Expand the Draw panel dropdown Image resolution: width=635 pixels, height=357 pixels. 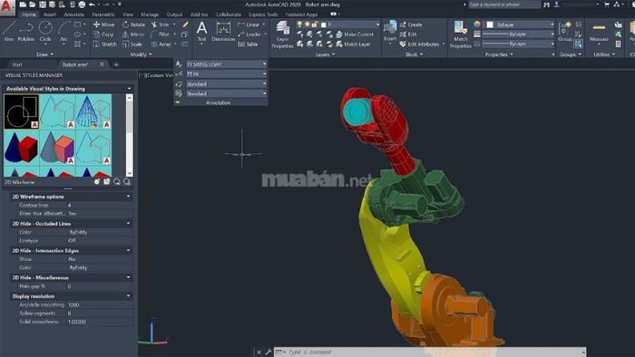point(44,54)
